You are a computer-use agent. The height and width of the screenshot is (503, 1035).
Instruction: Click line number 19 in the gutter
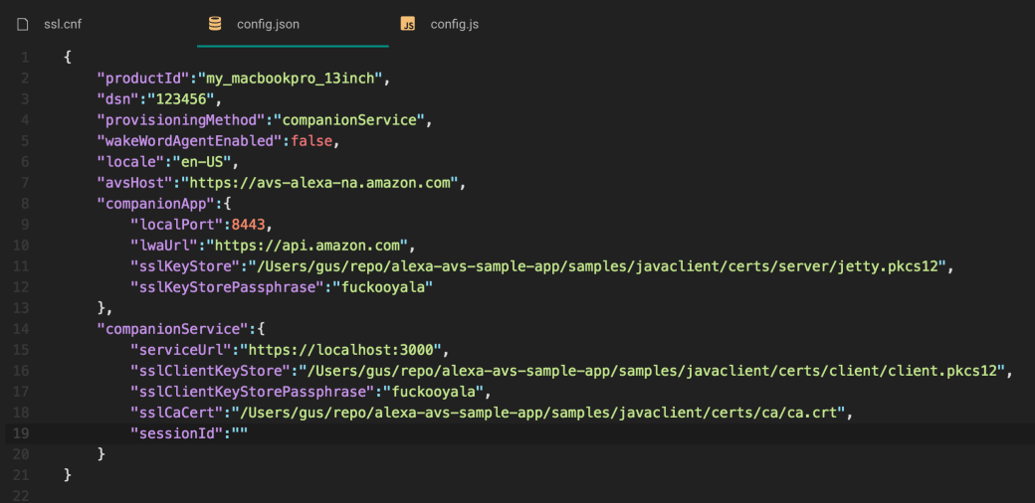pyautogui.click(x=23, y=433)
